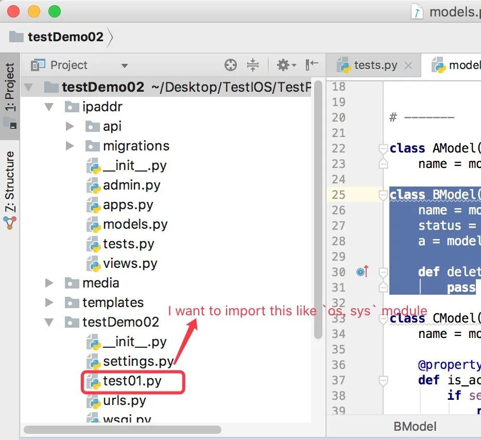
Task: Open the 1: Project tool window tab
Action: (10, 95)
